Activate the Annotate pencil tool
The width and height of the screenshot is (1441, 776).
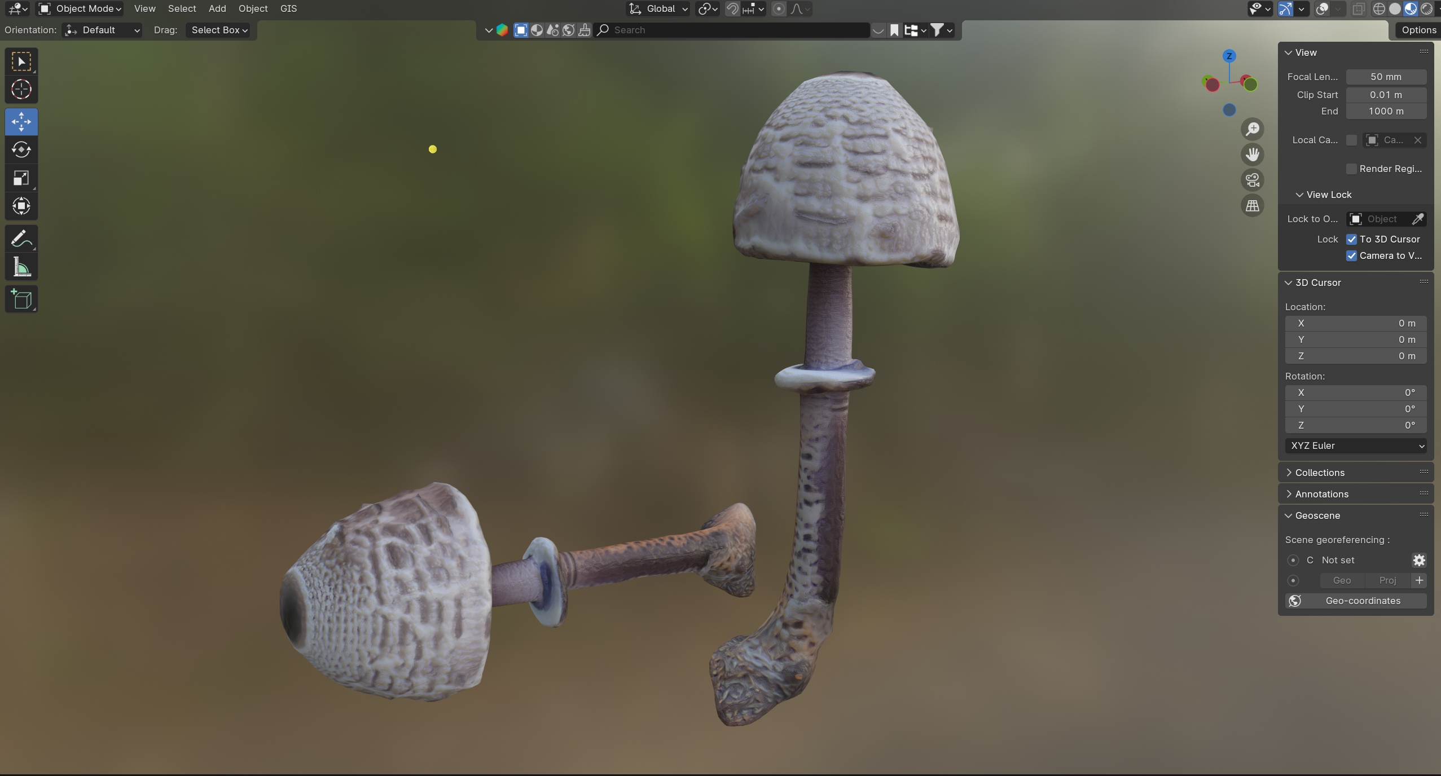(21, 239)
